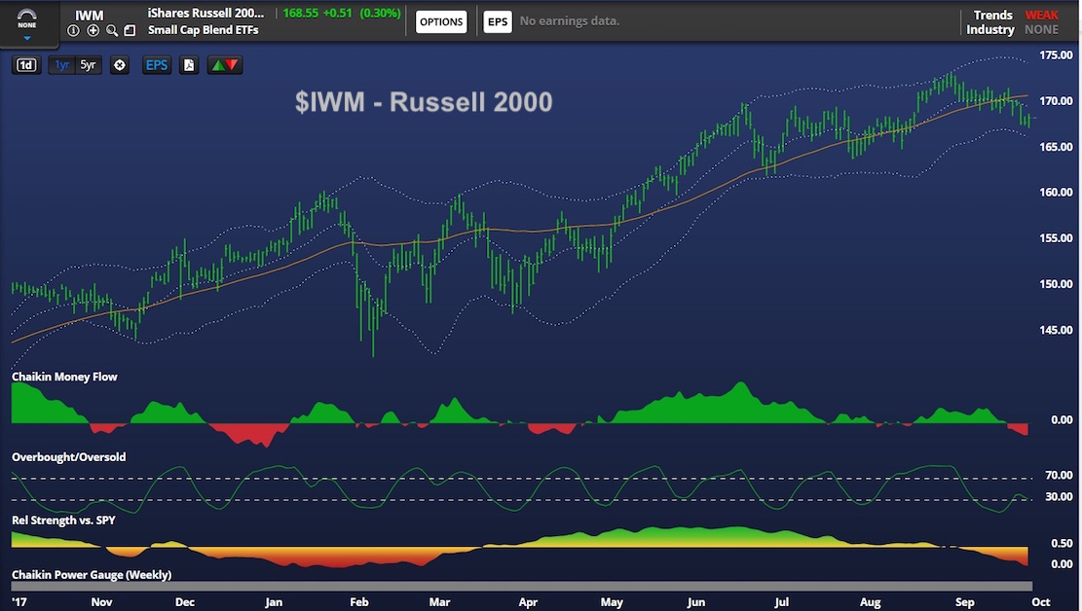This screenshot has width=1082, height=611.
Task: Click the 155.00 price axis label
Action: pyautogui.click(x=1056, y=238)
